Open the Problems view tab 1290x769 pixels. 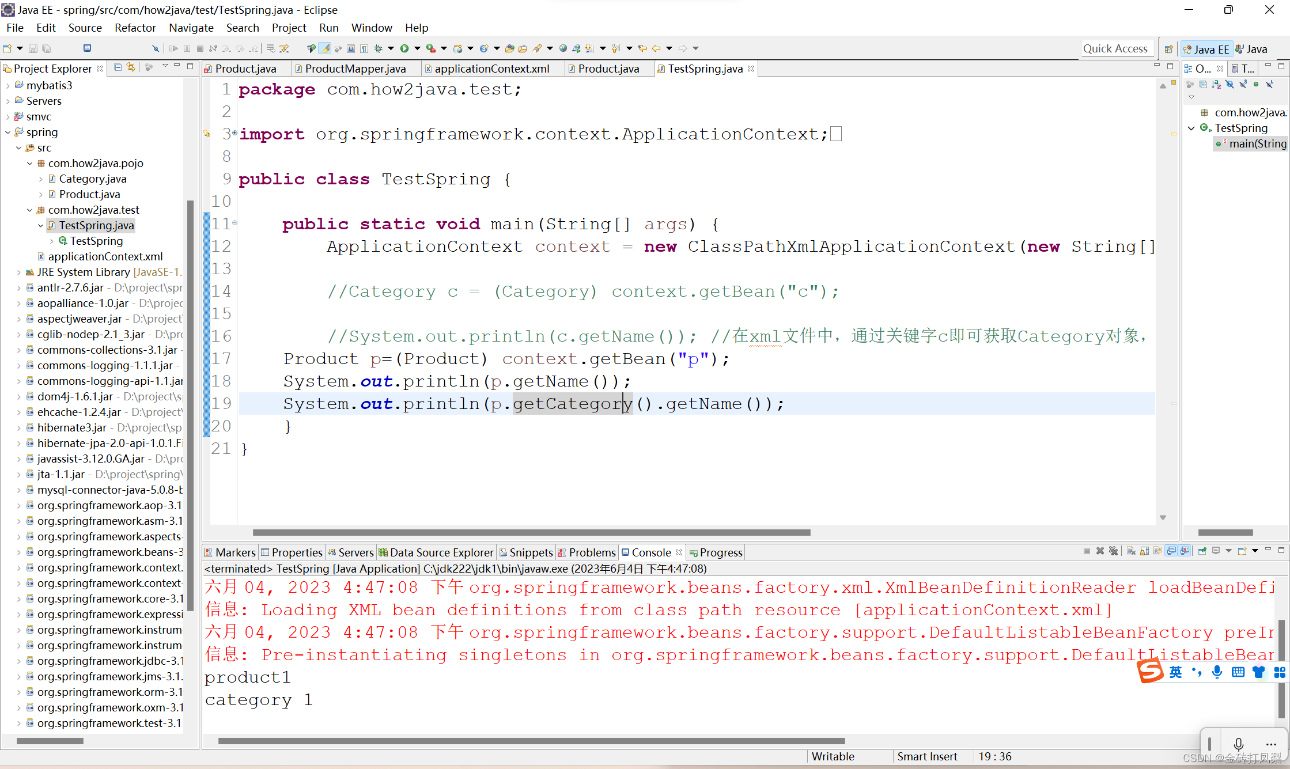tap(591, 552)
